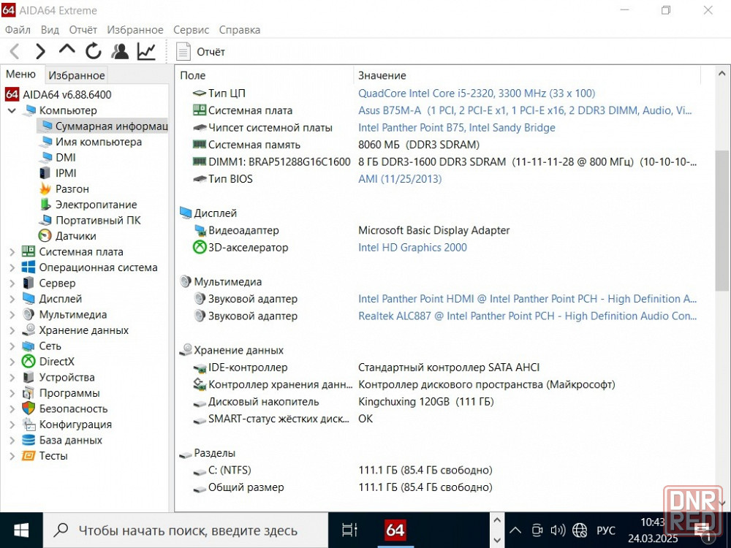Expand the Операционная система tree node
The height and width of the screenshot is (548, 731).
(12, 268)
